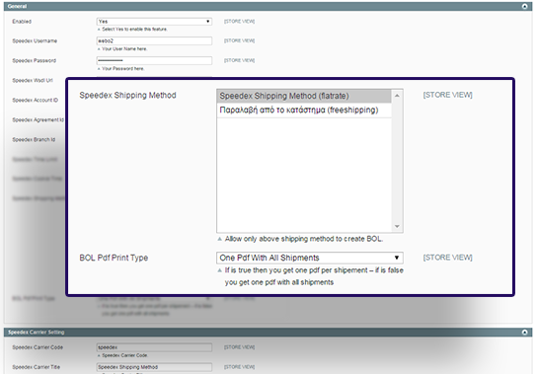The height and width of the screenshot is (374, 537).
Task: Collapse the General section header icon
Action: (524, 6)
